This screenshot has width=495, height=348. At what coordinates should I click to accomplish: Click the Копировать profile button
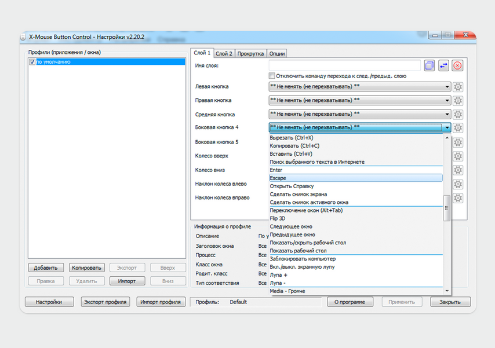[86, 268]
